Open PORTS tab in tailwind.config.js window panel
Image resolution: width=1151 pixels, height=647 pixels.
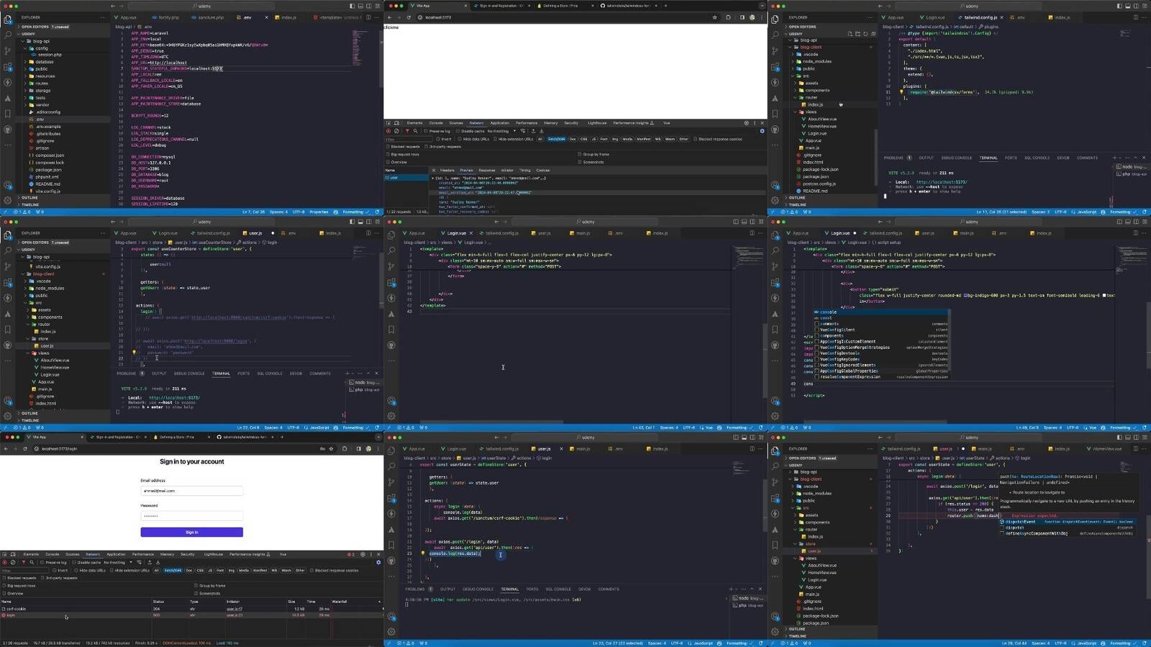(x=1011, y=158)
